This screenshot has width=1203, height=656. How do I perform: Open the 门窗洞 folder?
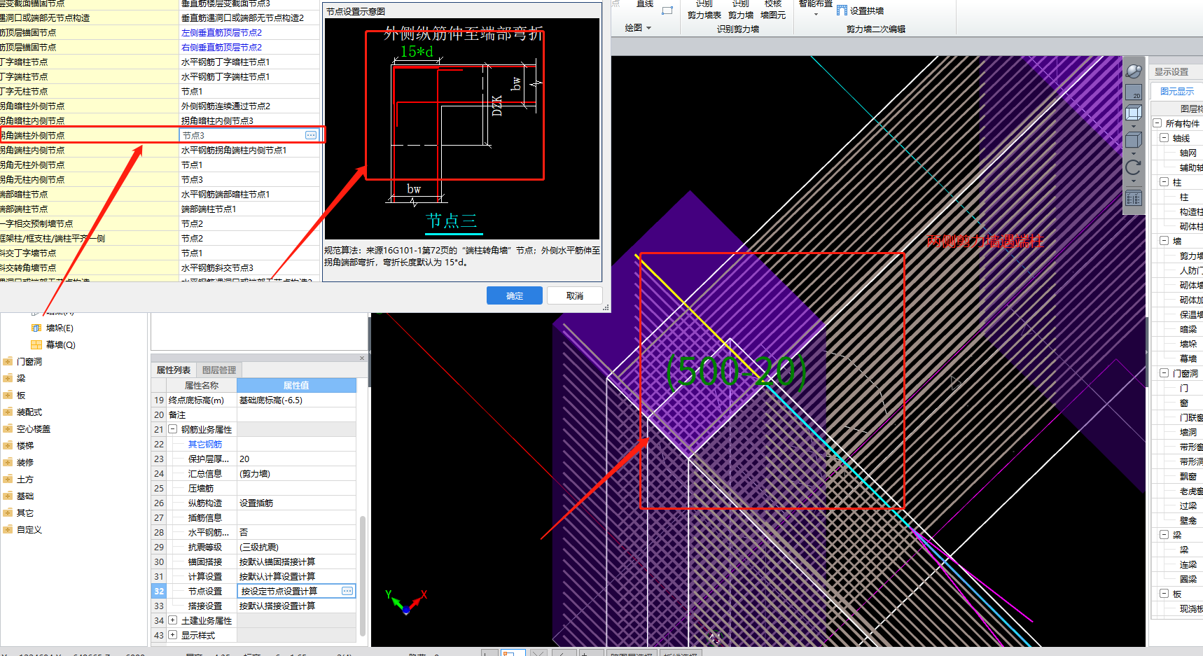coord(8,361)
